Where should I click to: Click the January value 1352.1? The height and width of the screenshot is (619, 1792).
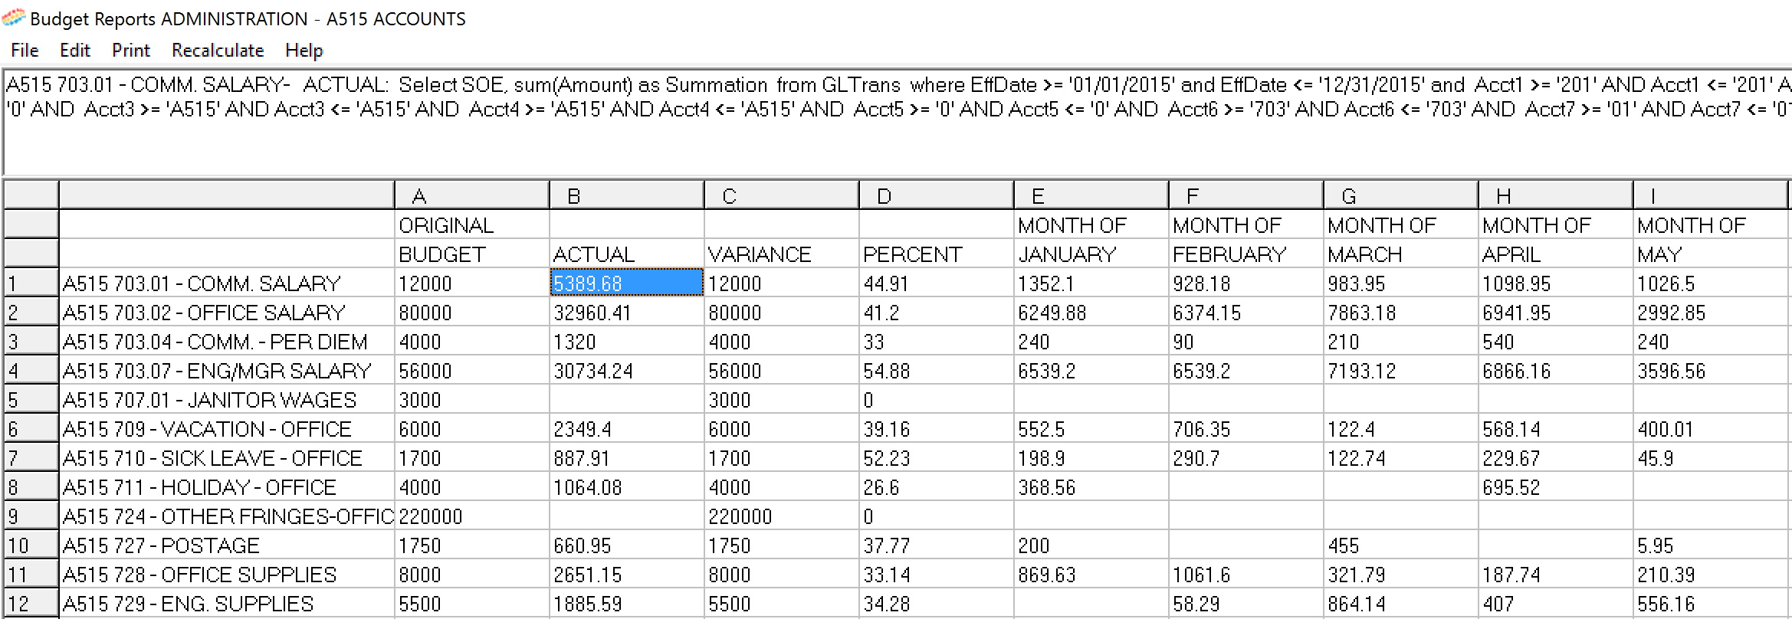coord(1091,283)
